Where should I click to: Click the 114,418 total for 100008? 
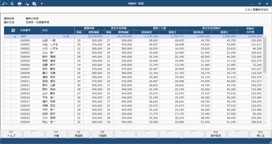coord(256,73)
